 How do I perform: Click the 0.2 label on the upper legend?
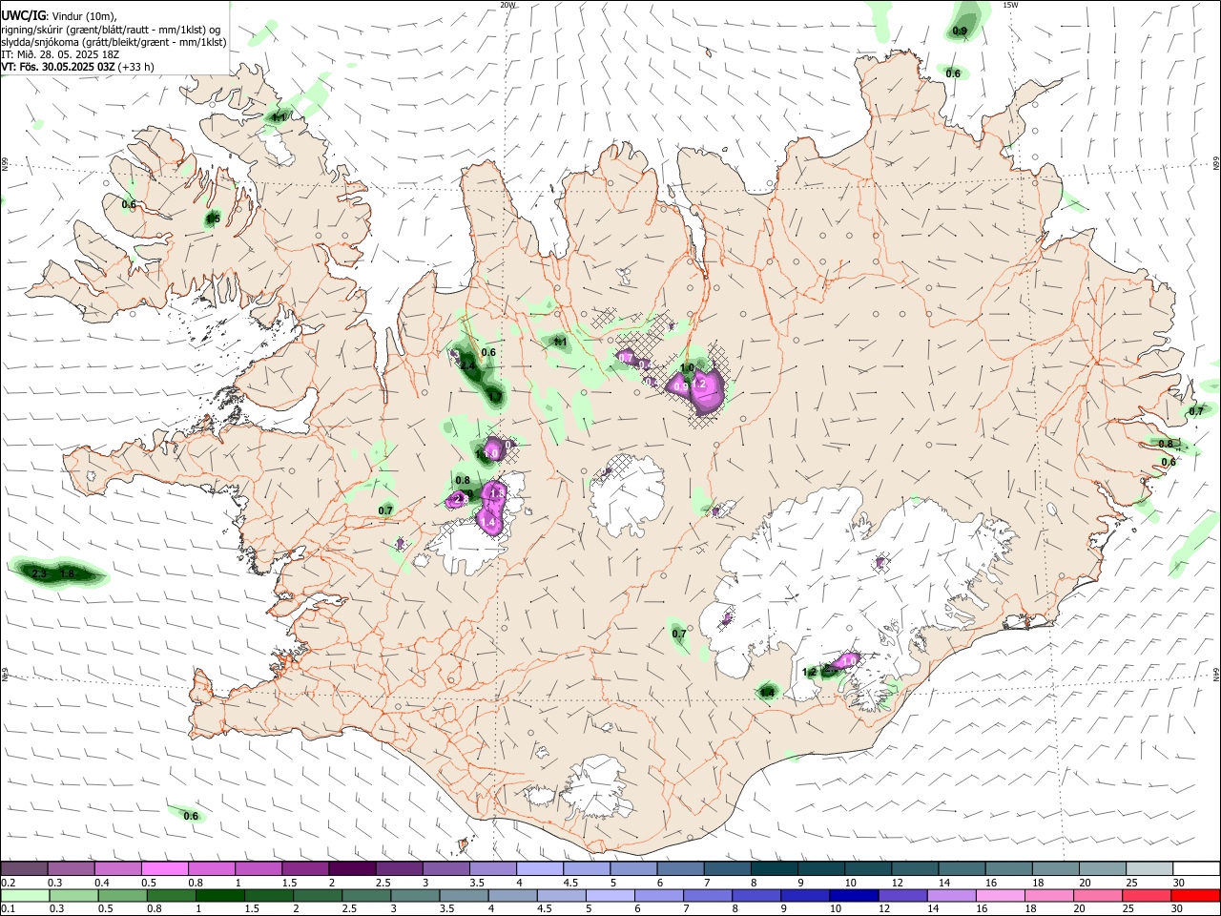coord(7,883)
